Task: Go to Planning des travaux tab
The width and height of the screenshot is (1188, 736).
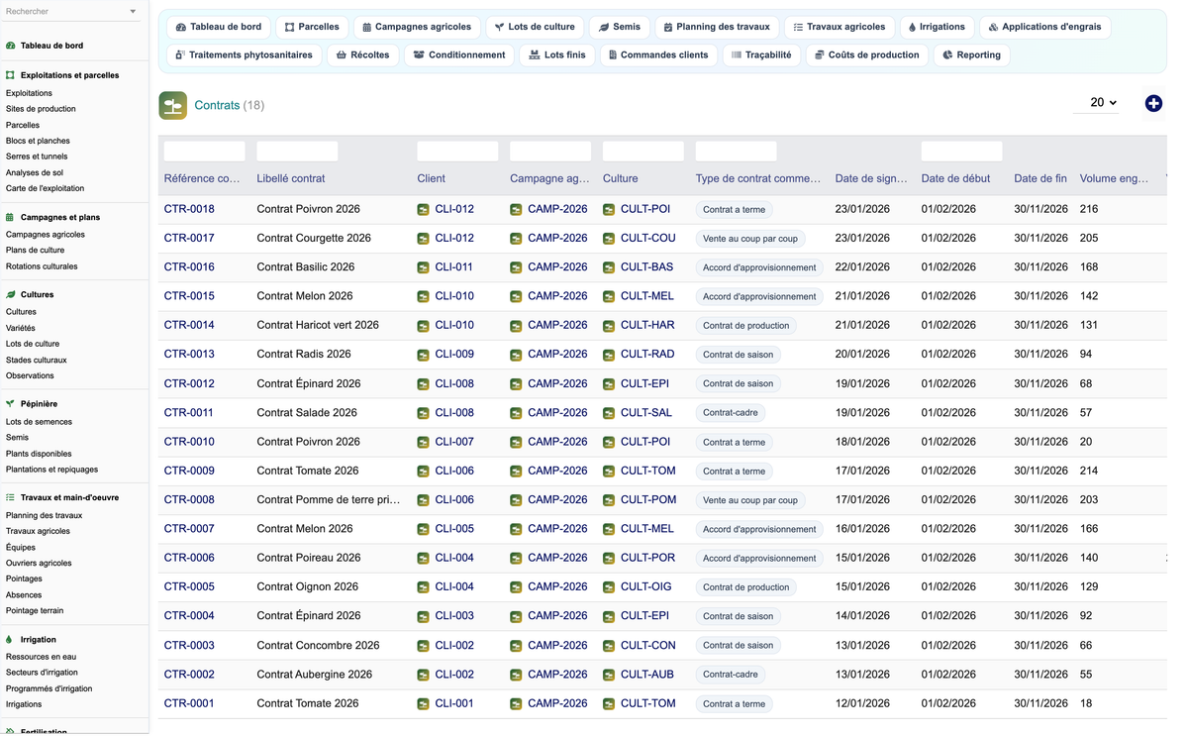Action: pyautogui.click(x=717, y=27)
